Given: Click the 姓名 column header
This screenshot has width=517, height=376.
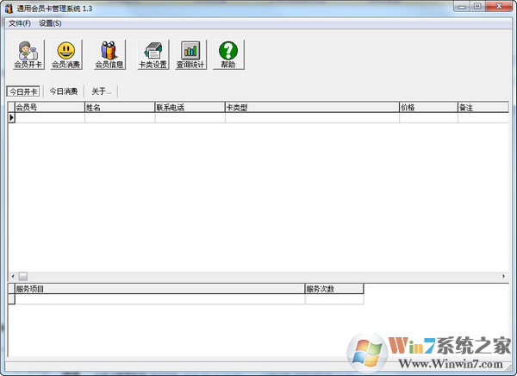Looking at the screenshot, I should point(120,107).
